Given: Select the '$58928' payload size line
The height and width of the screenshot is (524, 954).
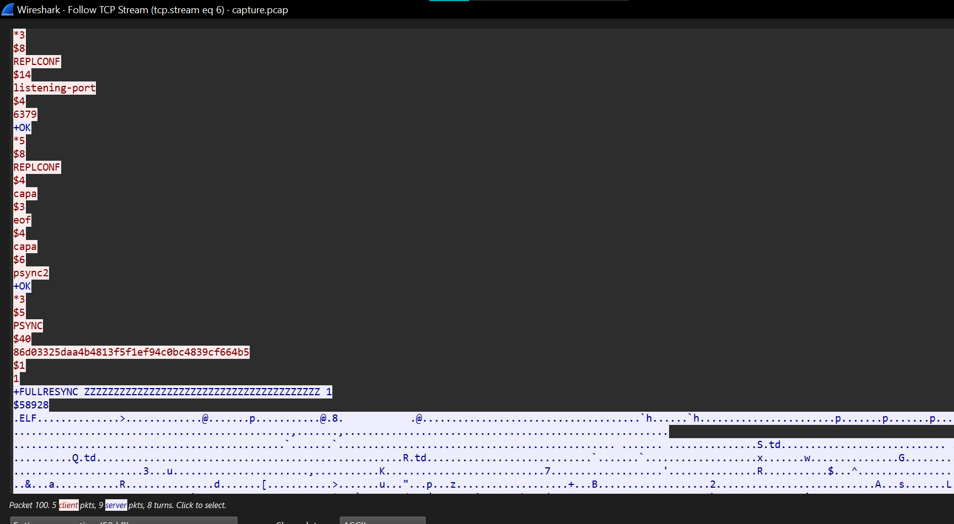Looking at the screenshot, I should (x=31, y=405).
